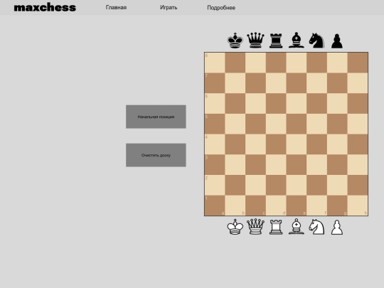384x288 pixels.
Task: Click the Очистить доску button
Action: (156, 155)
